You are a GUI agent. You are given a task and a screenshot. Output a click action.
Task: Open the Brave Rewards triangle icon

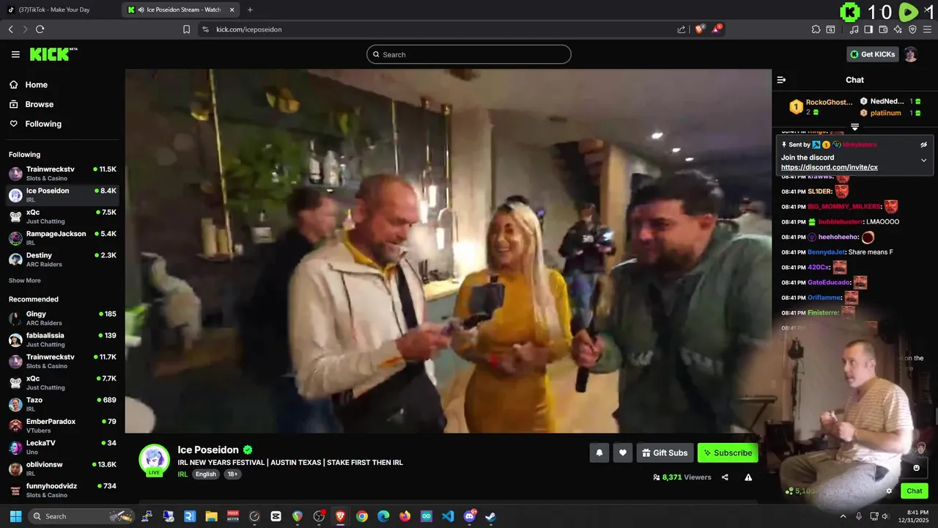[x=717, y=29]
